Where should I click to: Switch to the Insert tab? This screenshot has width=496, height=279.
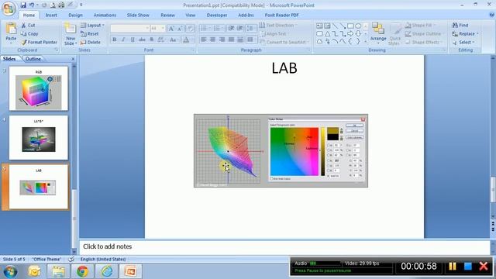(x=51, y=15)
